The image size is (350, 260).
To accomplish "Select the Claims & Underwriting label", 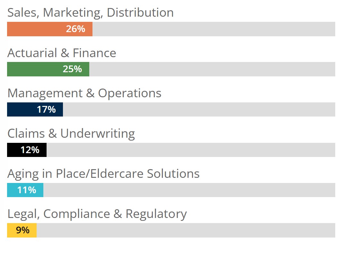I will pyautogui.click(x=71, y=134).
